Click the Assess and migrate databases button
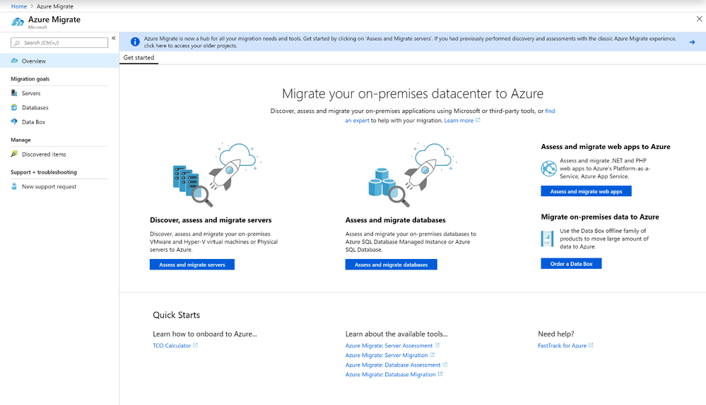 pos(392,265)
